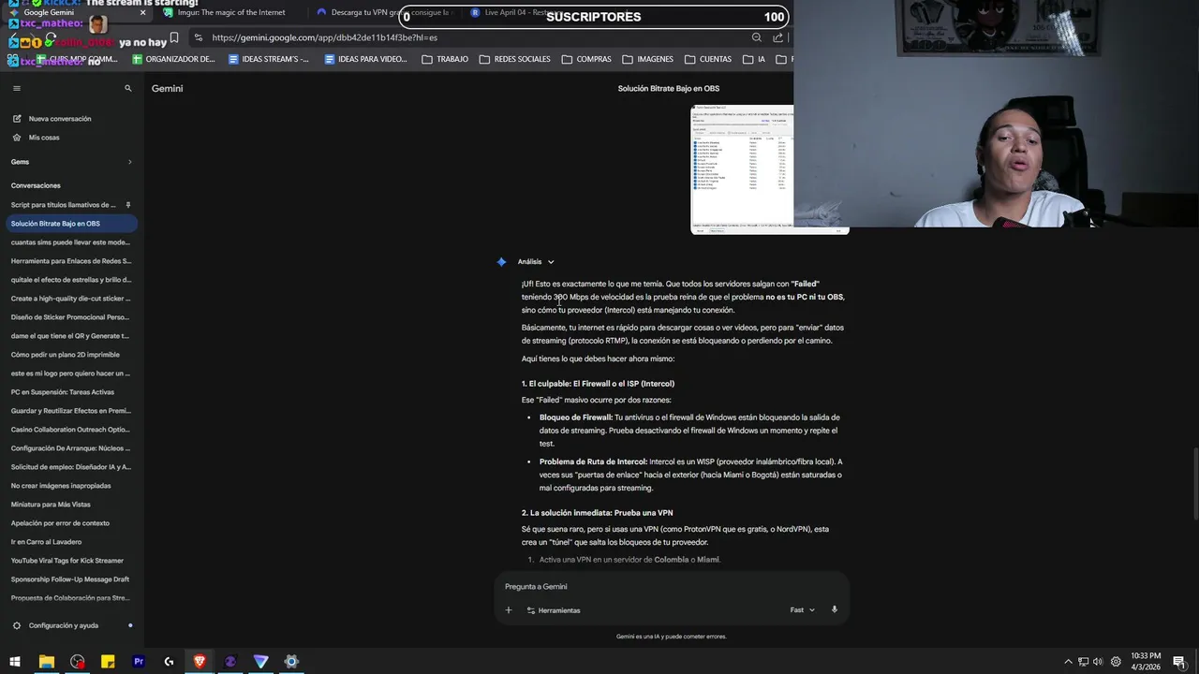The width and height of the screenshot is (1199, 674).
Task: Open the Herramientas tools menu
Action: pos(554,610)
